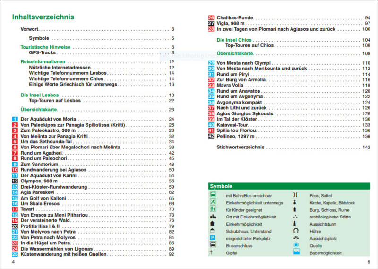The image size is (378, 269).
Task: Open 'Einige Worte Griechisch für unterwegs' entry
Action: pos(102,85)
